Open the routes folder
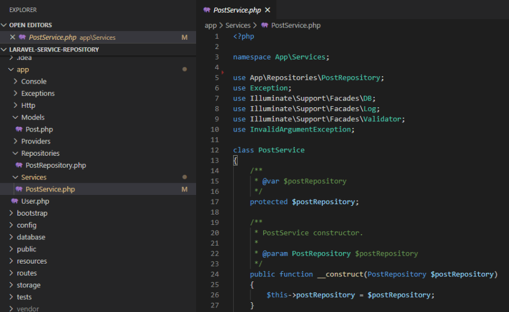 tap(27, 273)
